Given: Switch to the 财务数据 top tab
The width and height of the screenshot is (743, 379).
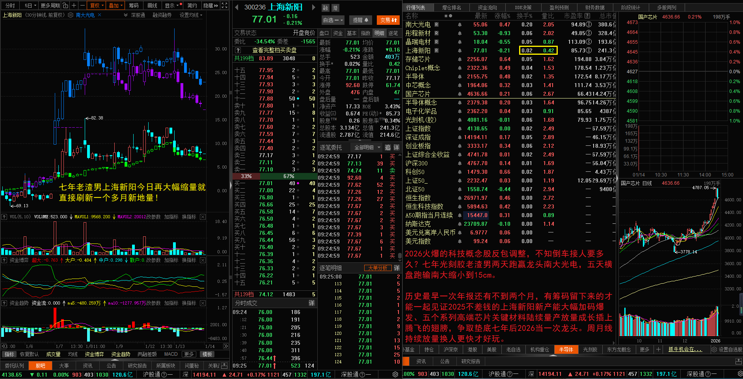Looking at the screenshot, I should pyautogui.click(x=595, y=7).
